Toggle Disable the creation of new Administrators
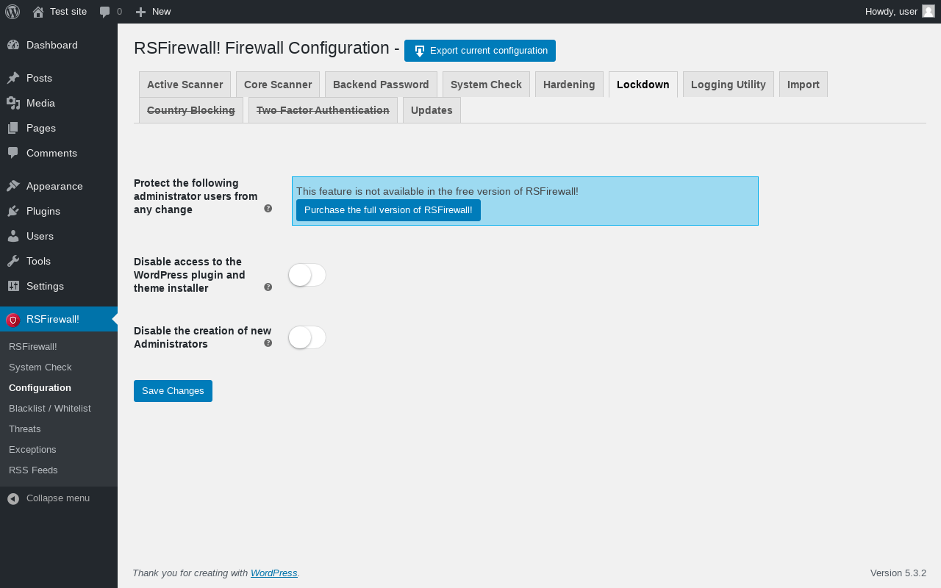This screenshot has height=588, width=941. 307,337
